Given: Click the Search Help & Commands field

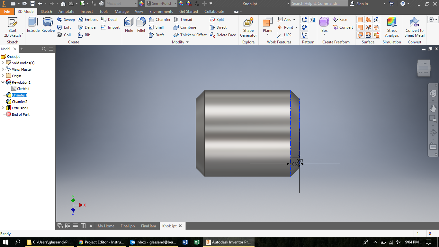Looking at the screenshot, I should coord(319,4).
